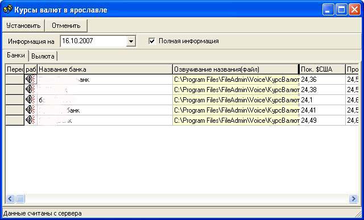
Task: Click the row selector of the 24,49 row
Action: pyautogui.click(x=15, y=121)
